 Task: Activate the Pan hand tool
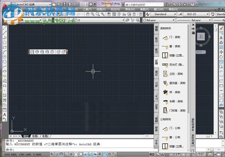click(x=87, y=14)
